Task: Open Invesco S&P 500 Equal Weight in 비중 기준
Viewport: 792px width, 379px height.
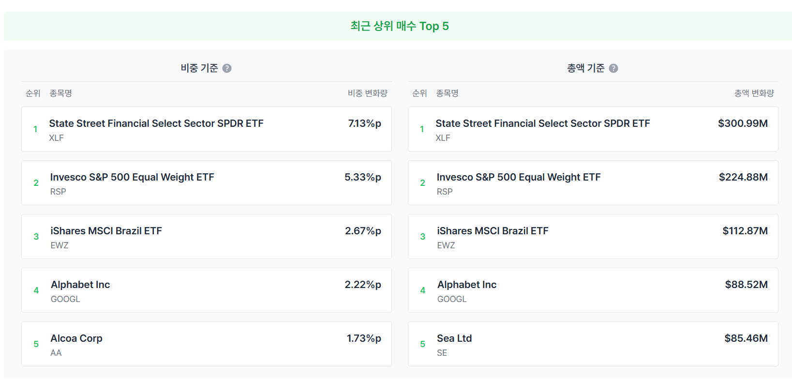Action: (207, 183)
